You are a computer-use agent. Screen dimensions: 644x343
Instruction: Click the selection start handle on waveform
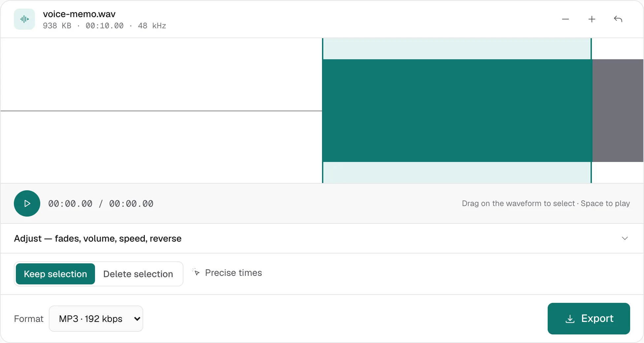coord(323,111)
